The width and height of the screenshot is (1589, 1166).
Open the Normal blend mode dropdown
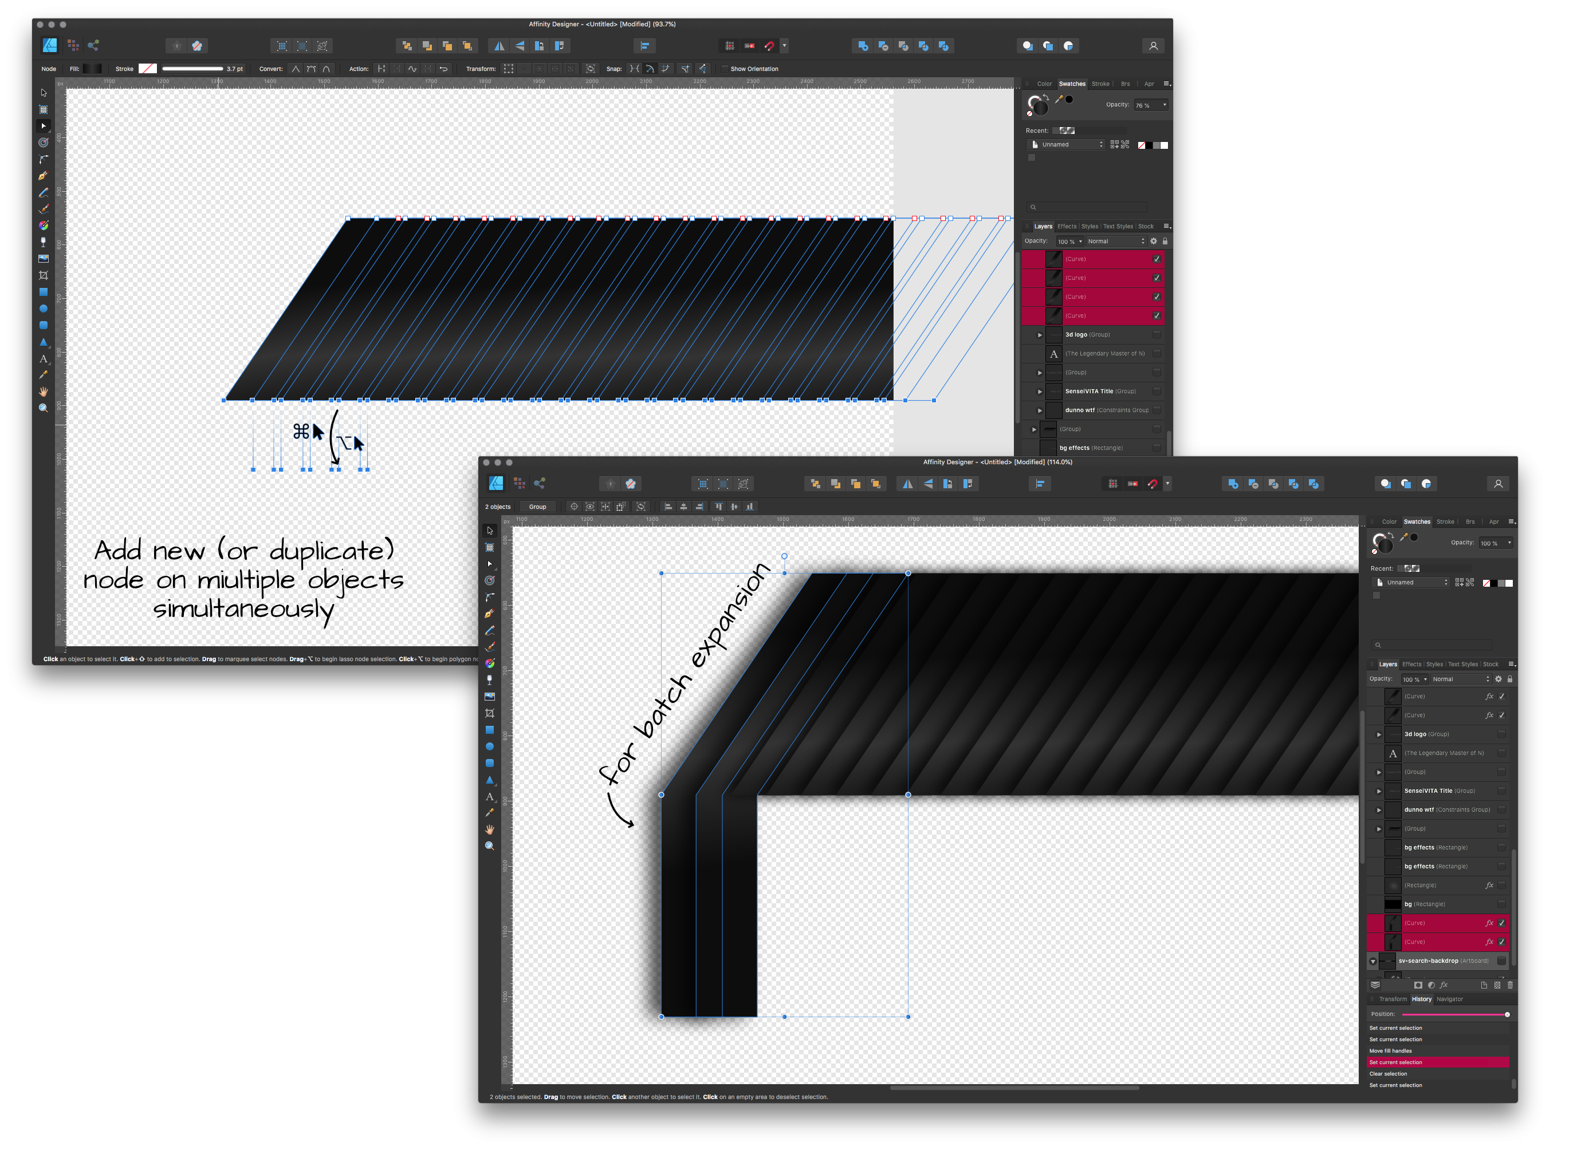1116,240
